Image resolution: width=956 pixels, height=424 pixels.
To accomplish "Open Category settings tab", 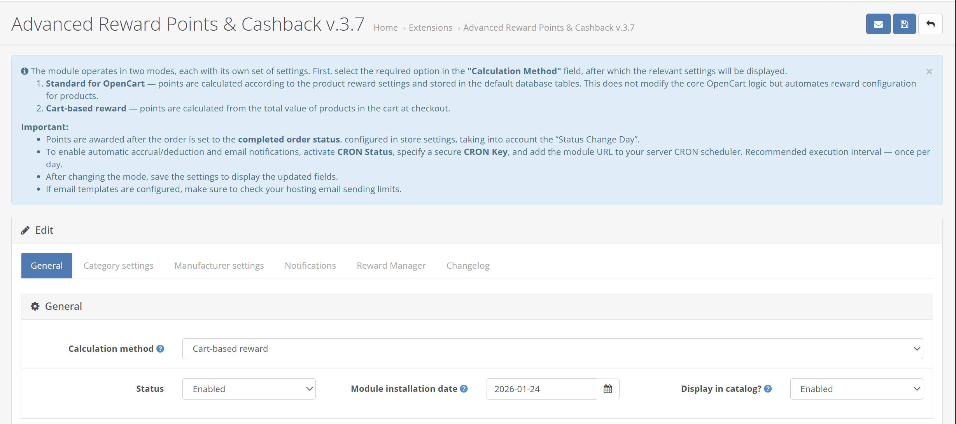I will click(x=118, y=266).
